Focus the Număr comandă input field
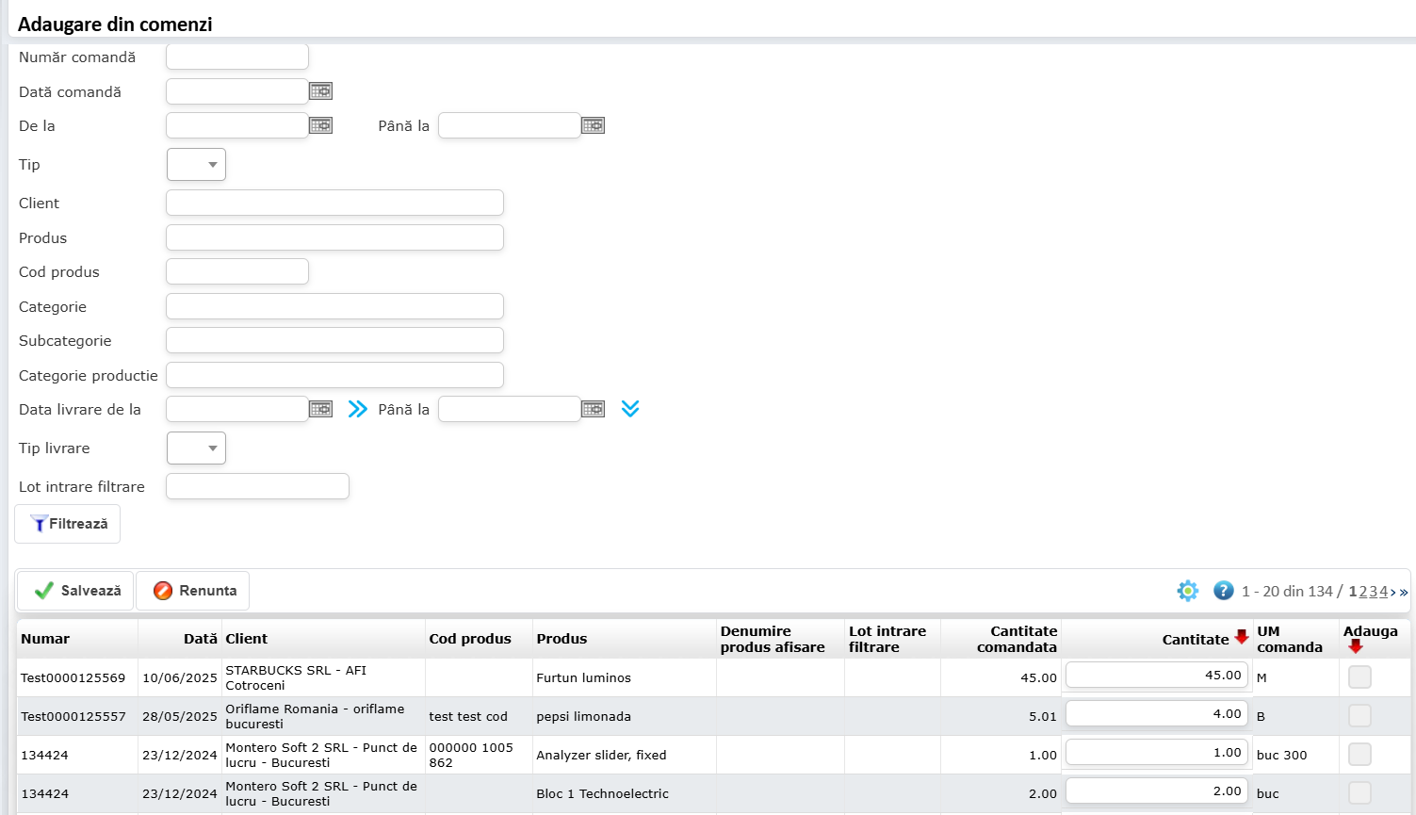Image resolution: width=1416 pixels, height=815 pixels. 237,57
